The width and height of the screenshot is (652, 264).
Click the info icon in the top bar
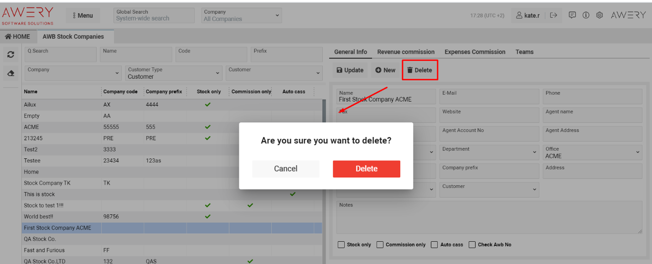pos(586,15)
